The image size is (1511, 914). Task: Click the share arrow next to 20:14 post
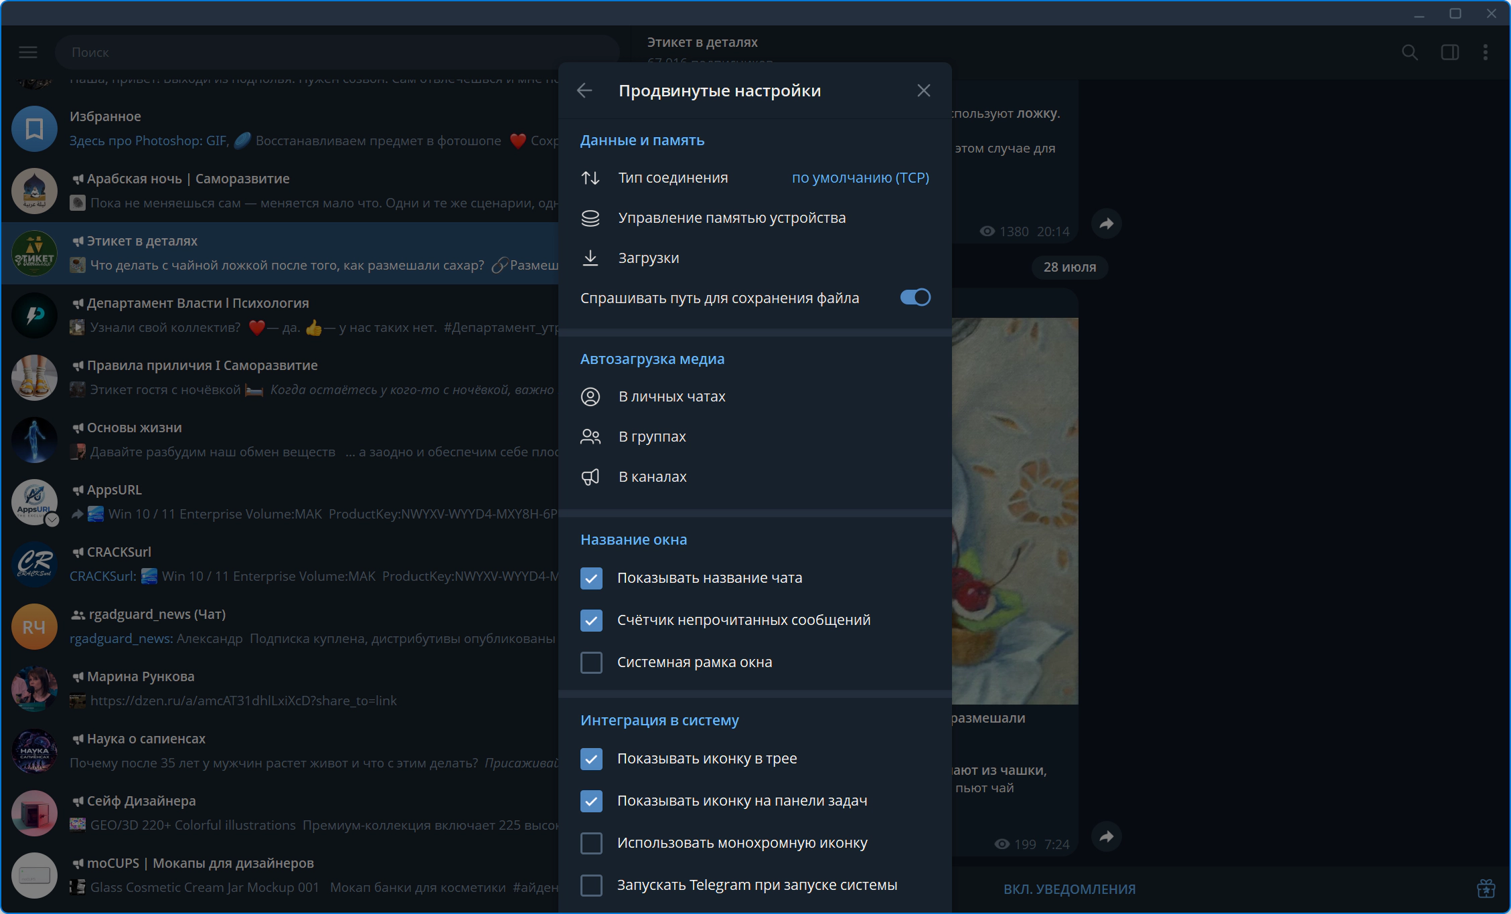point(1107,223)
